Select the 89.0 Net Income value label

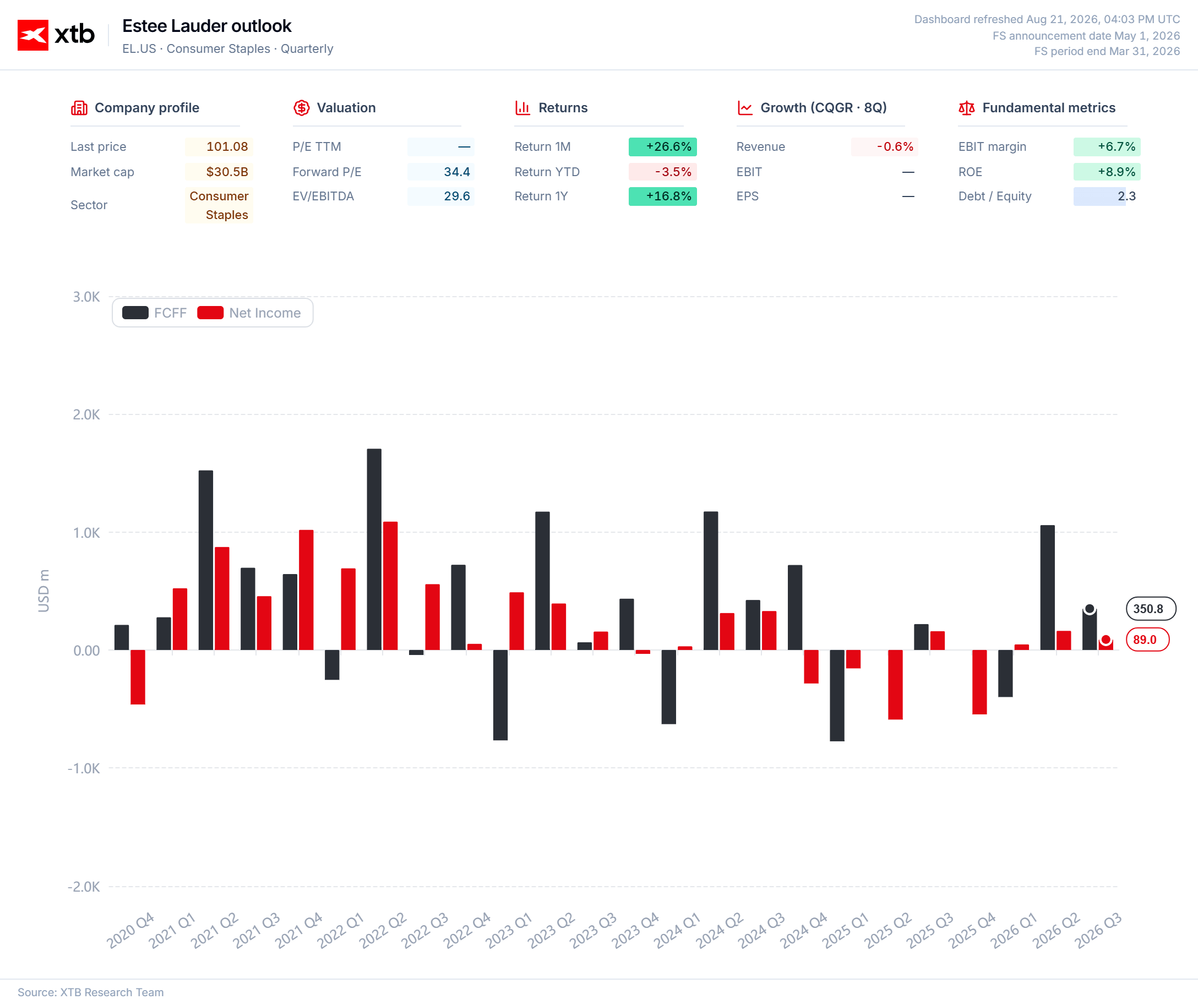[x=1148, y=640]
